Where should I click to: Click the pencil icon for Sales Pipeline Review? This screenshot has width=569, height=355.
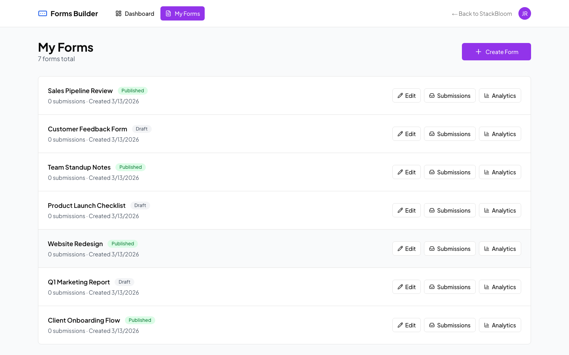tap(401, 95)
